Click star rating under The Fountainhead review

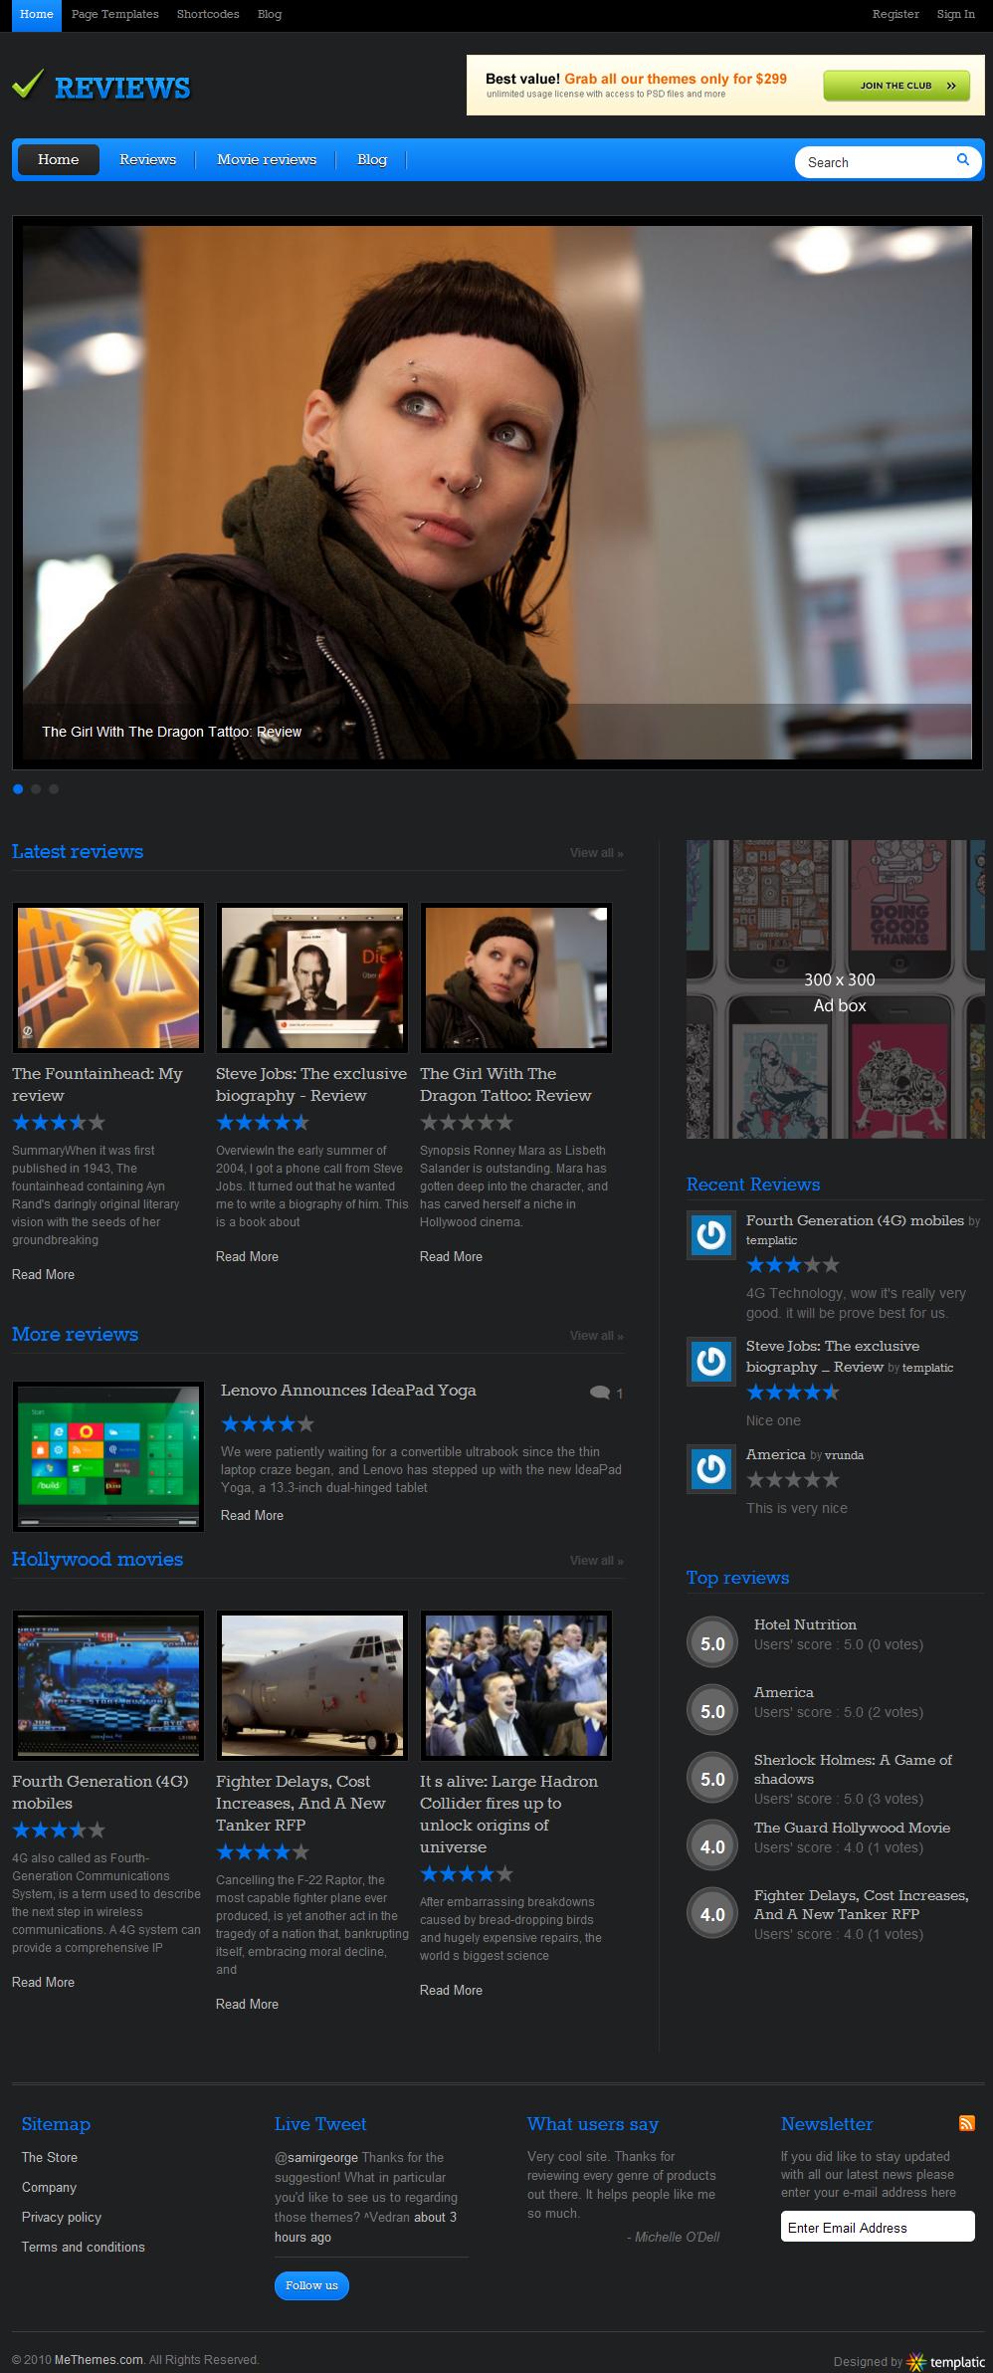(59, 1123)
